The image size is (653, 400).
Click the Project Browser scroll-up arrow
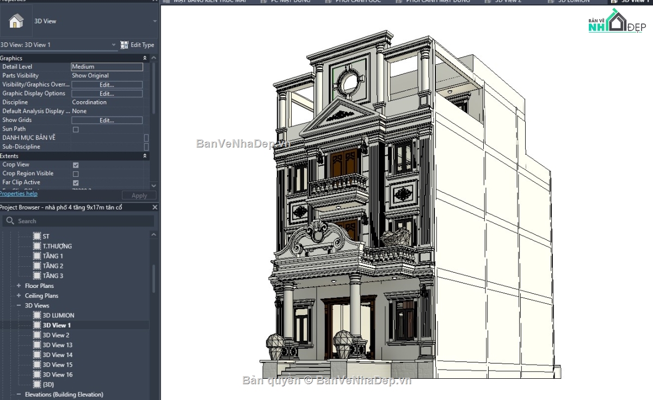(153, 235)
